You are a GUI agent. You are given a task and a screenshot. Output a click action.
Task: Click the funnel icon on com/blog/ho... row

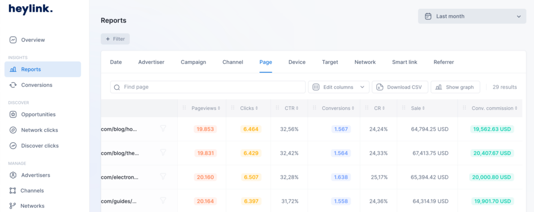click(163, 128)
